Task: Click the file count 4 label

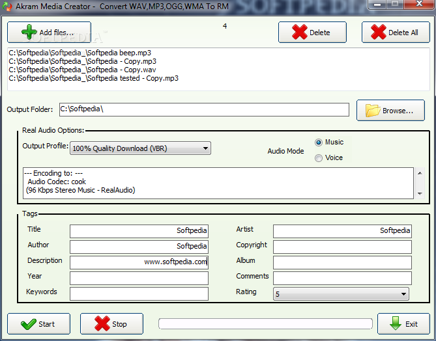Action: tap(225, 26)
